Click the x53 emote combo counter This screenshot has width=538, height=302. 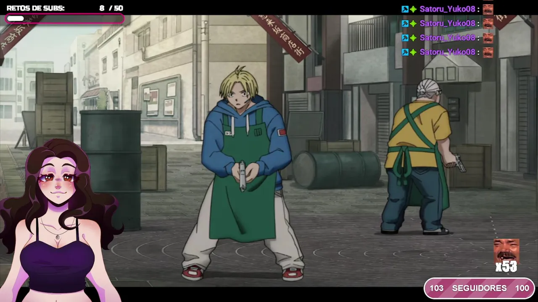[506, 267]
